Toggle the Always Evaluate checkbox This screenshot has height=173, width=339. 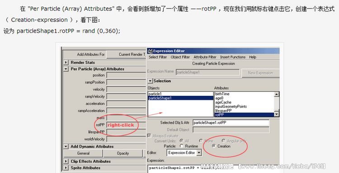click(149, 136)
